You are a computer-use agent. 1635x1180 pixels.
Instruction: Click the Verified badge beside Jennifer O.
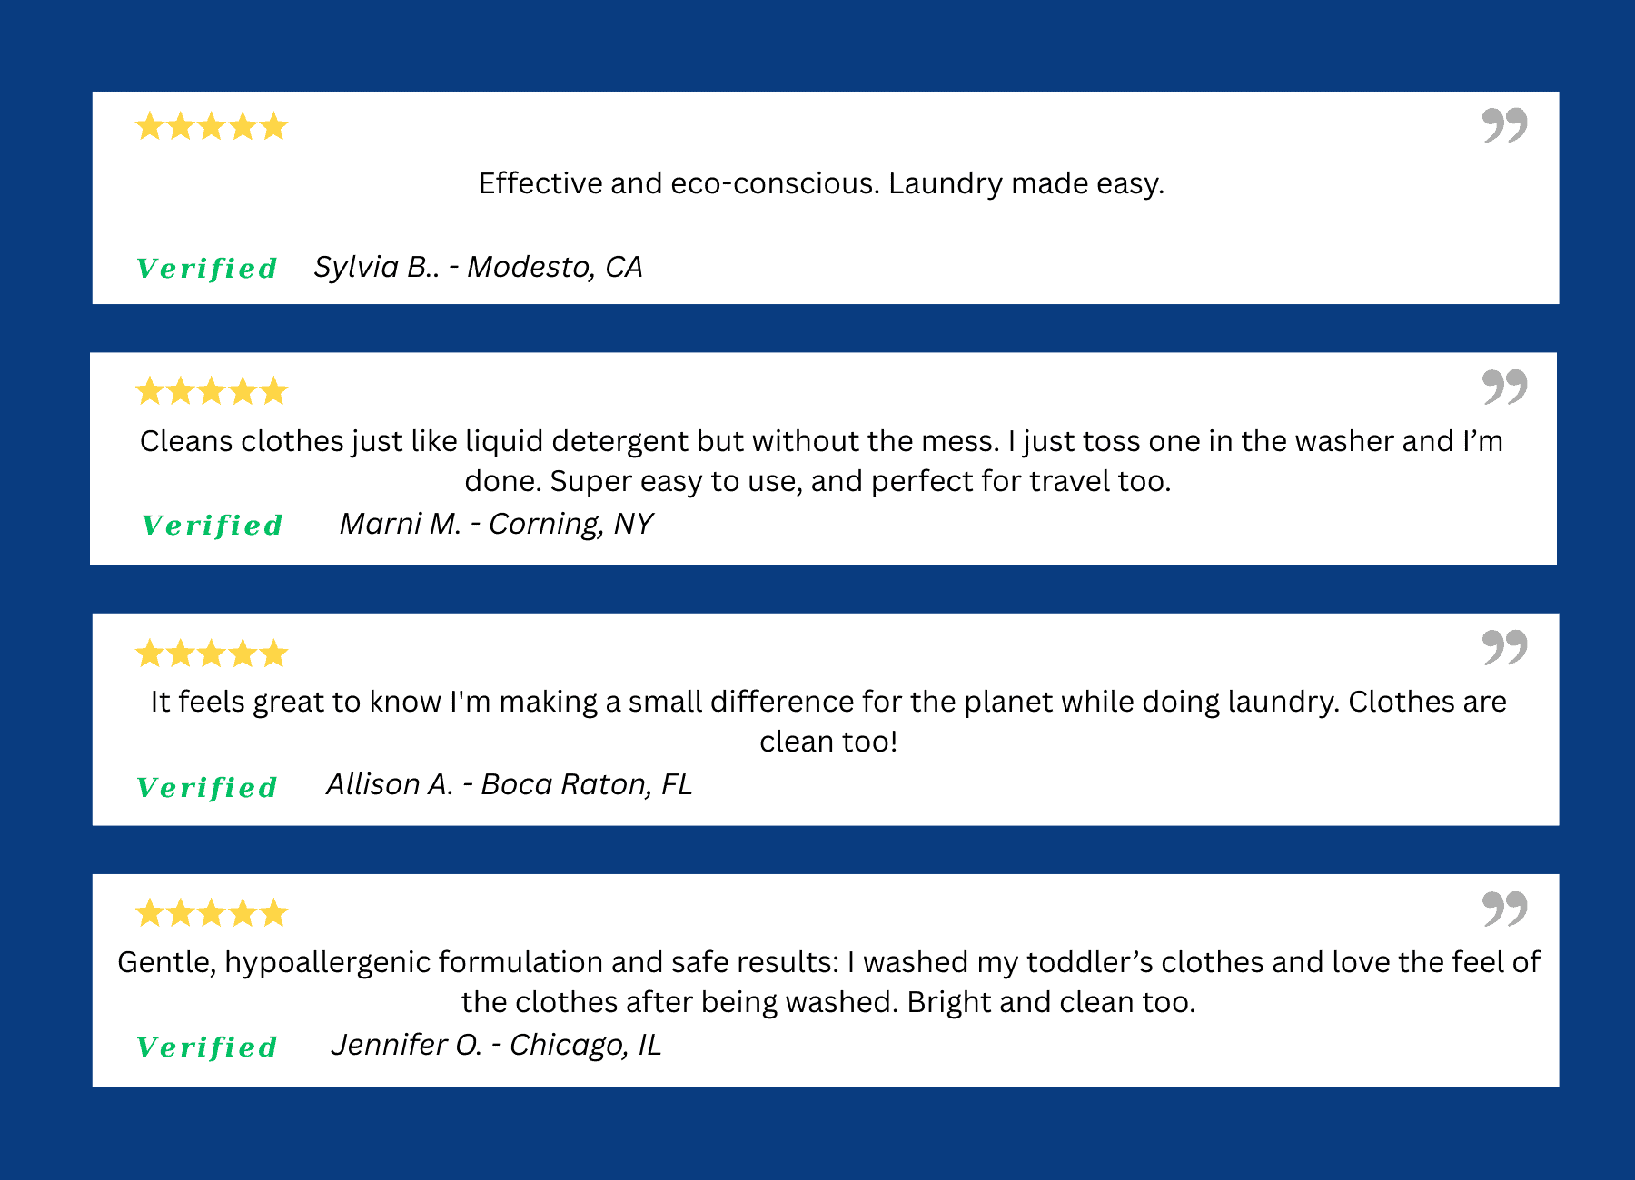pos(207,1047)
